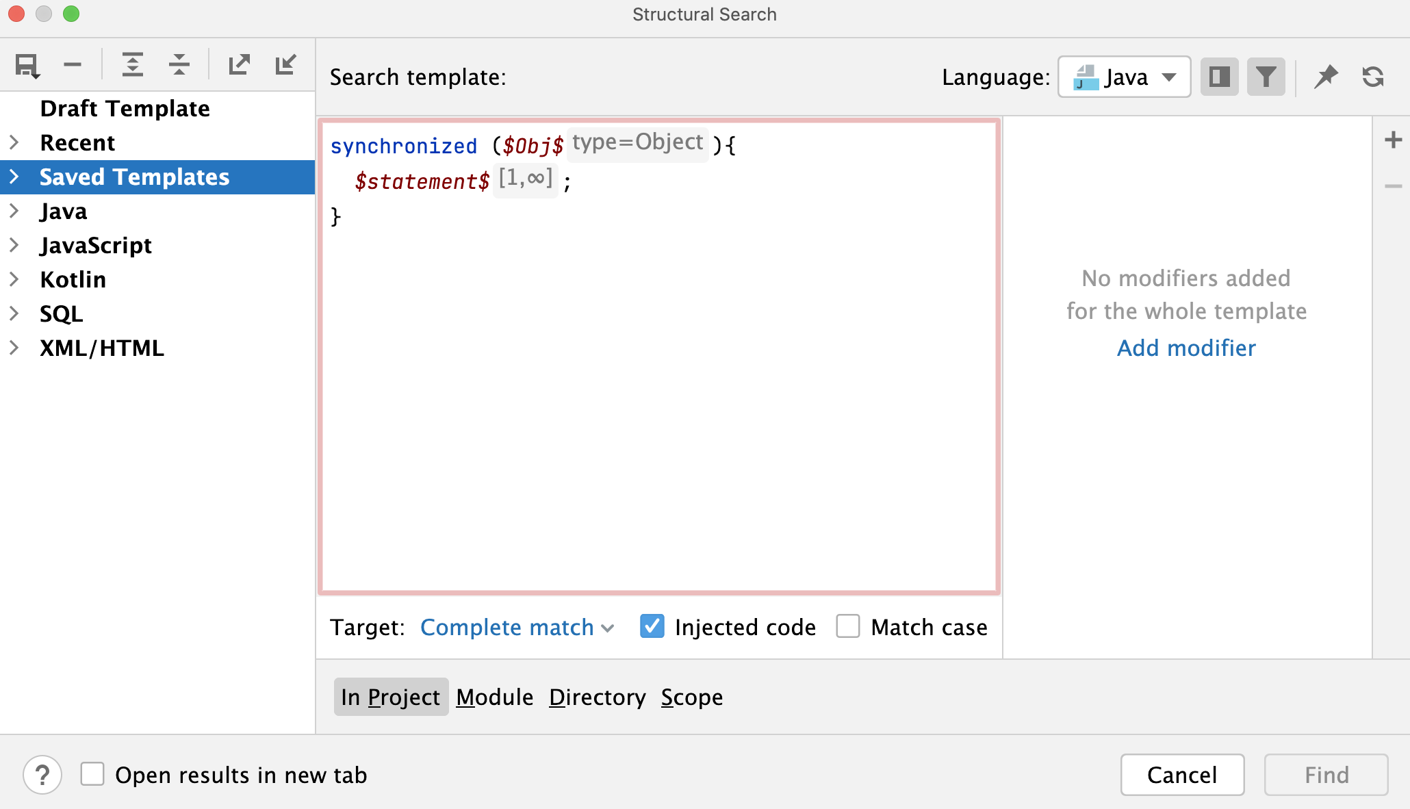
Task: Save the current search template
Action: (27, 64)
